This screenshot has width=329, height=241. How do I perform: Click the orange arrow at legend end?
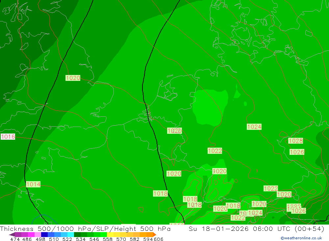click(155, 234)
